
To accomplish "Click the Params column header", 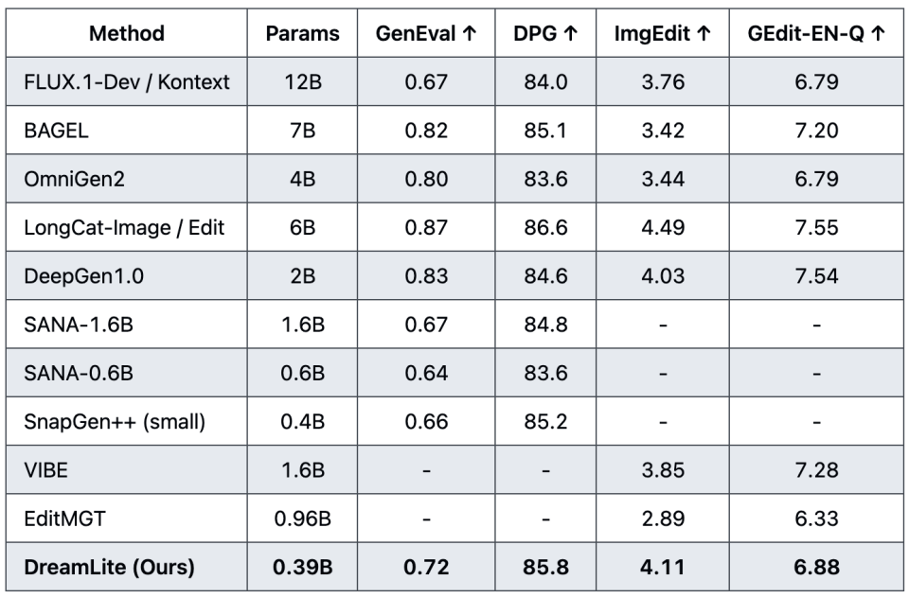I will 302,33.
